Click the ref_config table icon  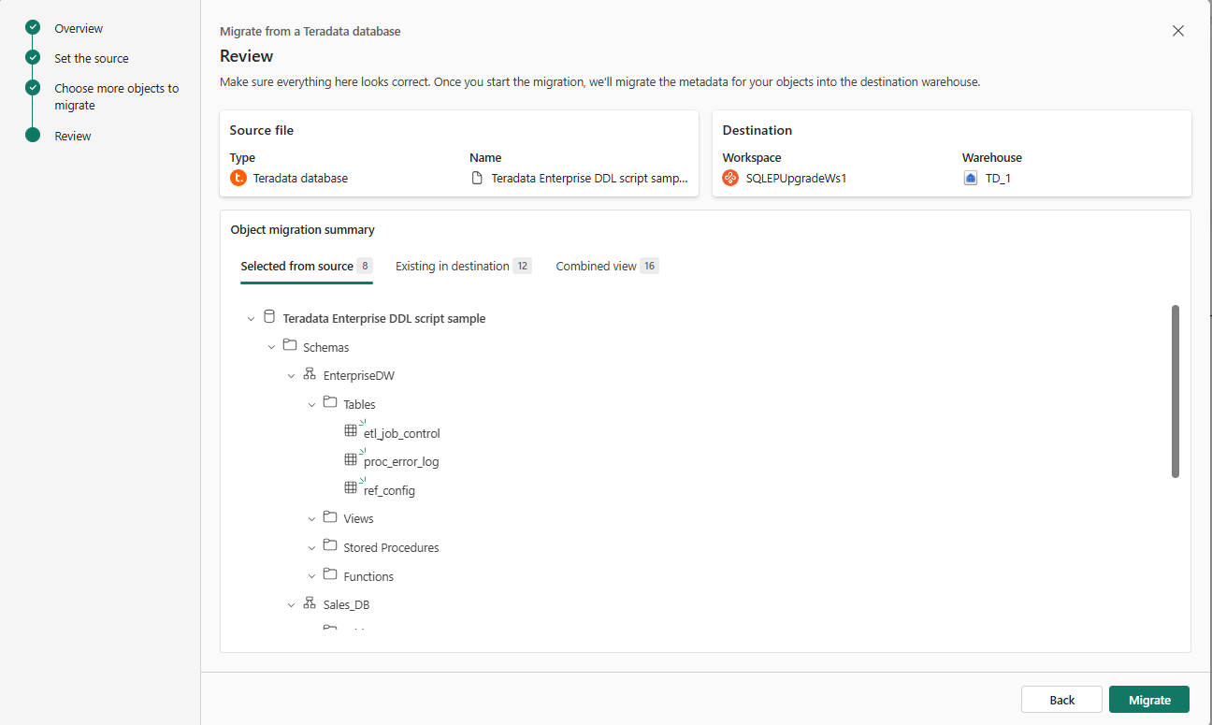[x=352, y=488]
